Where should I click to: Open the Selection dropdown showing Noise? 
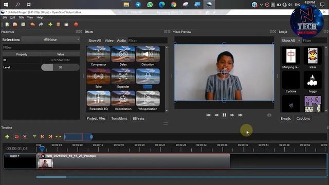(50, 40)
